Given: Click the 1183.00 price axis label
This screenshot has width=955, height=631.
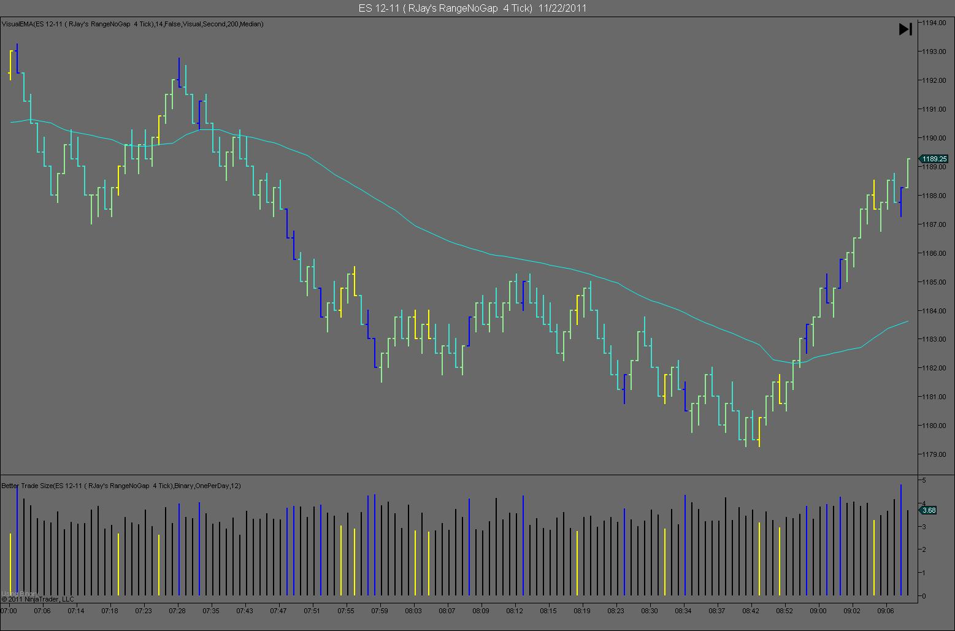Looking at the screenshot, I should pos(934,339).
